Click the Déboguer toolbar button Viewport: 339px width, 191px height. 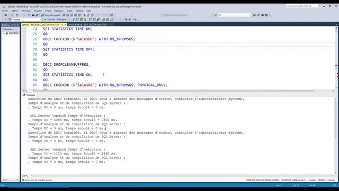(x=62, y=20)
